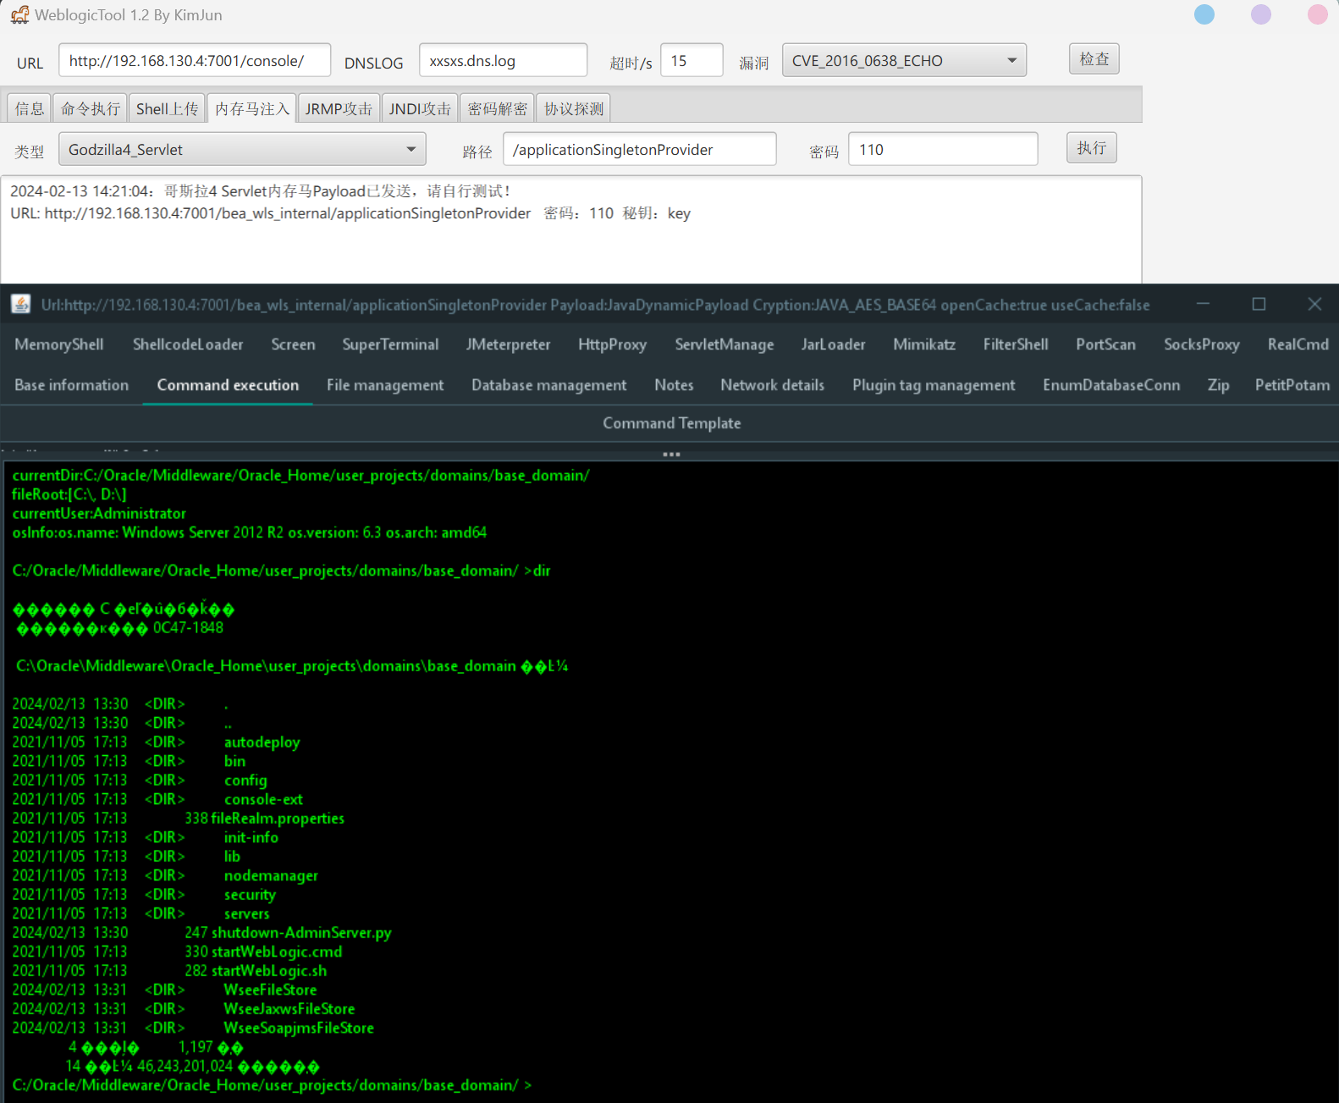1339x1103 pixels.
Task: Click the 检查 check button
Action: [x=1094, y=58]
